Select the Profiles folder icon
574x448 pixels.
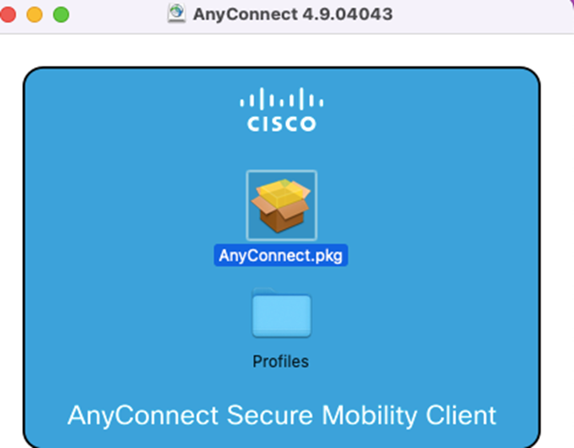pos(281,313)
